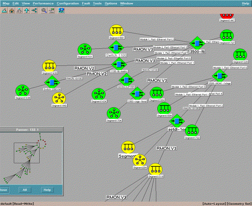Select yellow Segment1691 bus icon
This screenshot has width=252, height=206.
click(116, 31)
